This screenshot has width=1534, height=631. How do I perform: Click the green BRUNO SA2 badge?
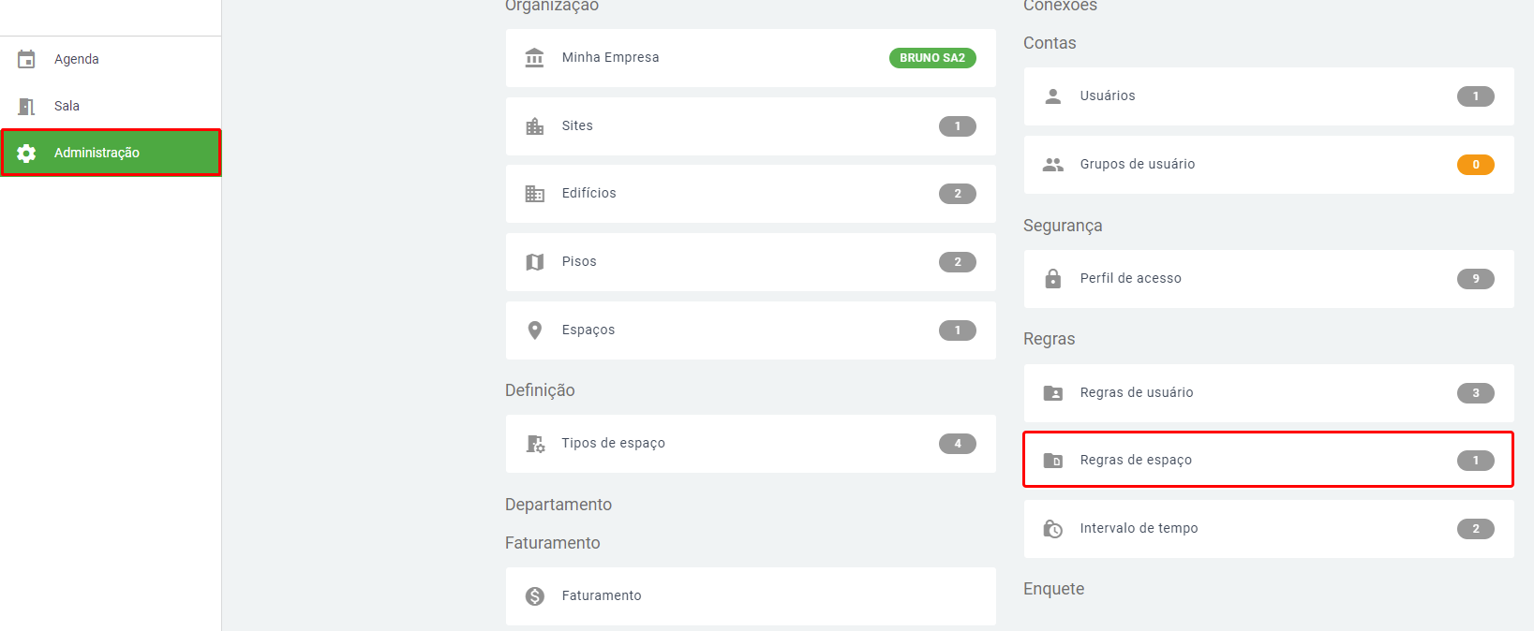932,58
